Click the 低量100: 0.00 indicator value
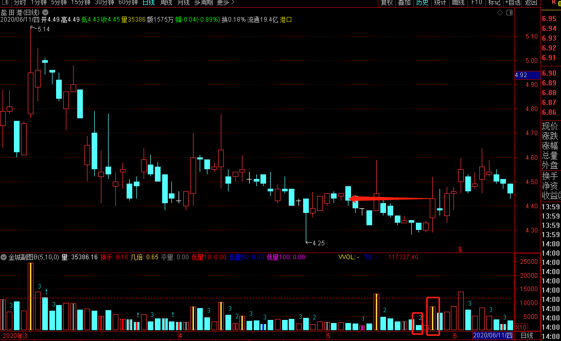The image size is (561, 341). (286, 257)
